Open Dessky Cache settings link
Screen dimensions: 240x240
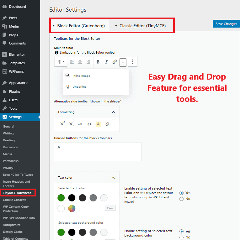(13, 232)
